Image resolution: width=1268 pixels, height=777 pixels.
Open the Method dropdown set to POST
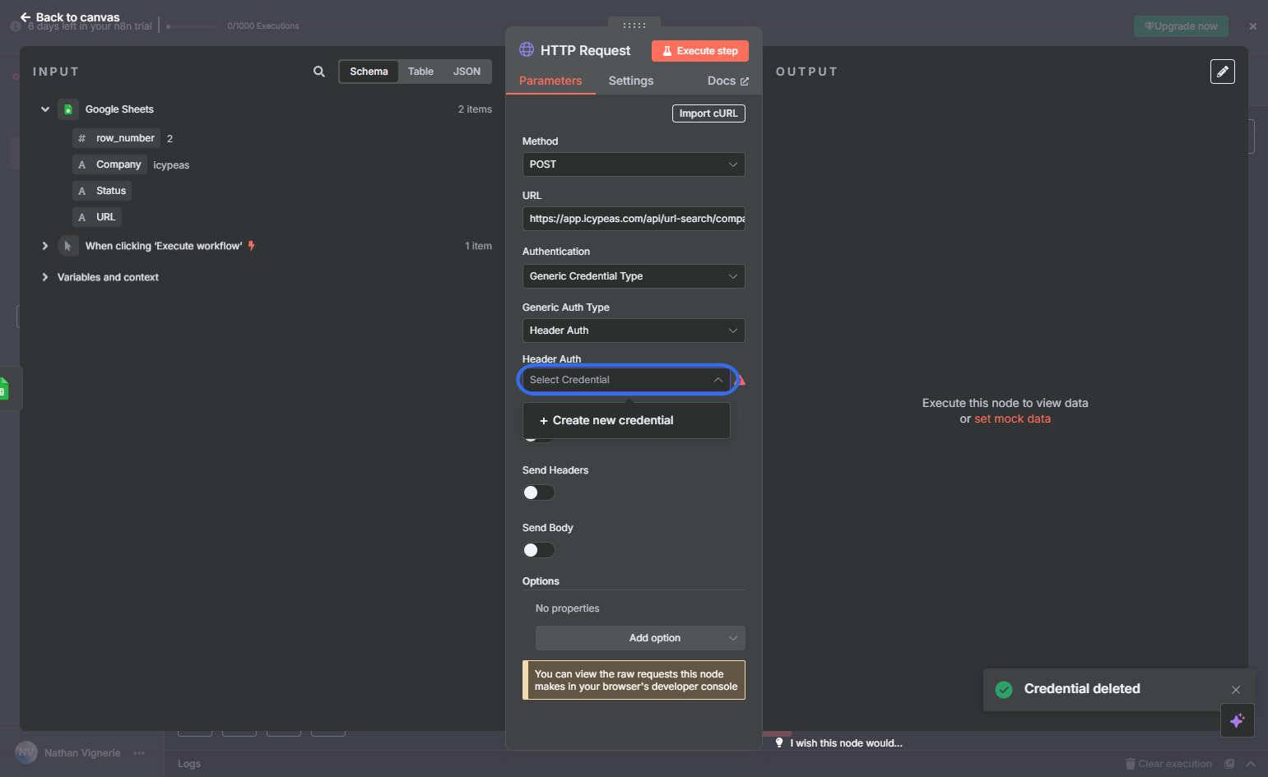pyautogui.click(x=634, y=164)
